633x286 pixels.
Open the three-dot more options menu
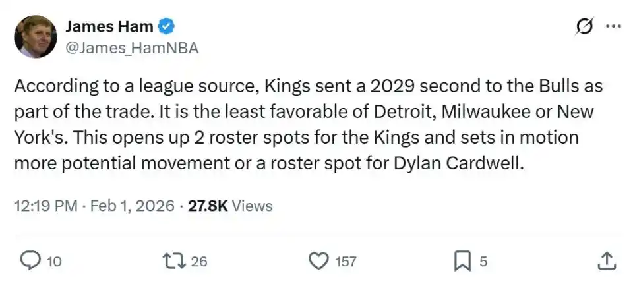click(613, 26)
